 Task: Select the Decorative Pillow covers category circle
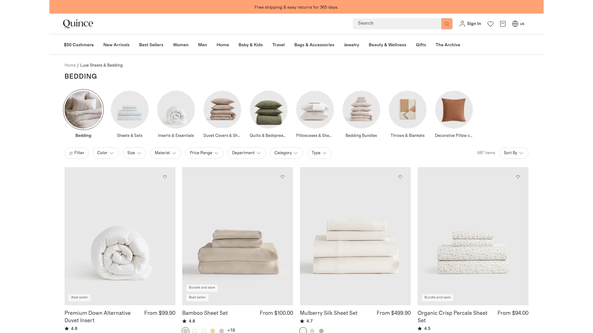point(454,109)
